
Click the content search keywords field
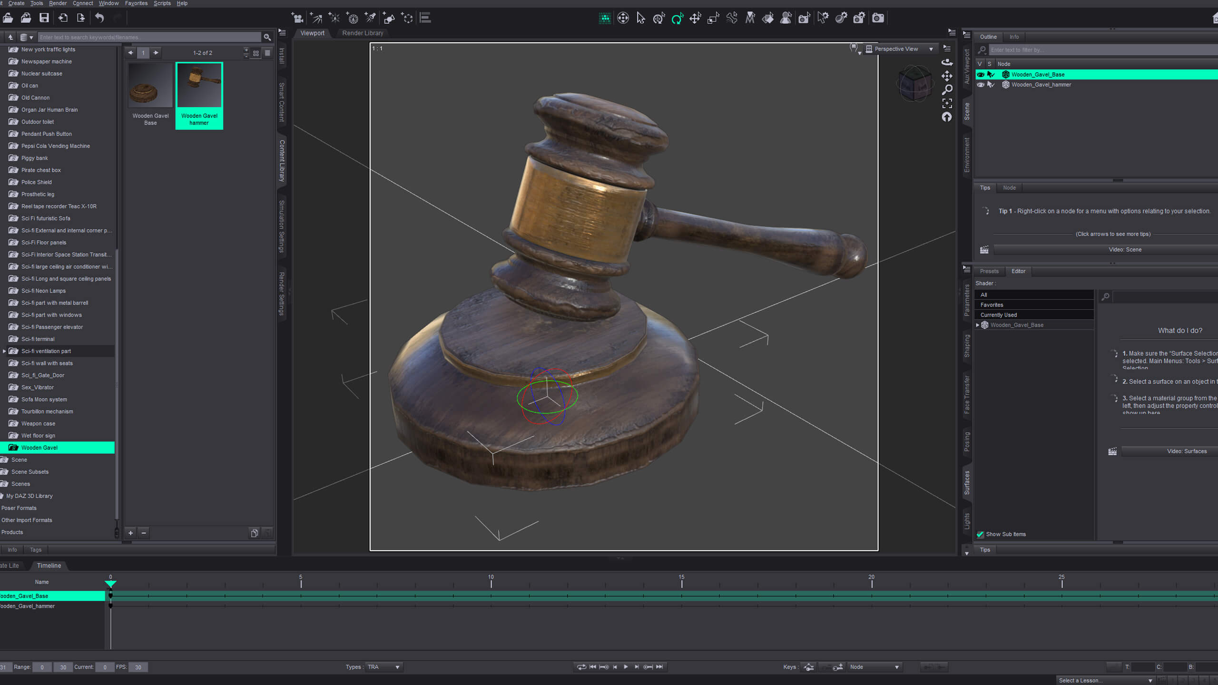(149, 37)
